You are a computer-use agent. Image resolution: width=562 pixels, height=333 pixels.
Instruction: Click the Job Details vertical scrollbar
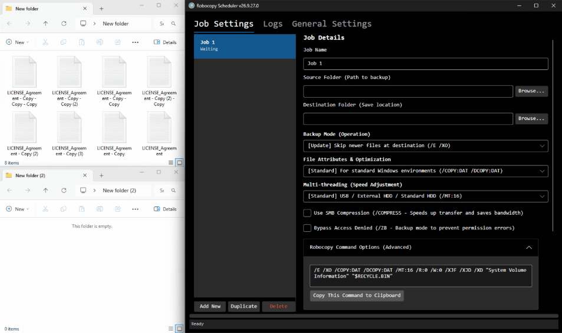coord(553,135)
